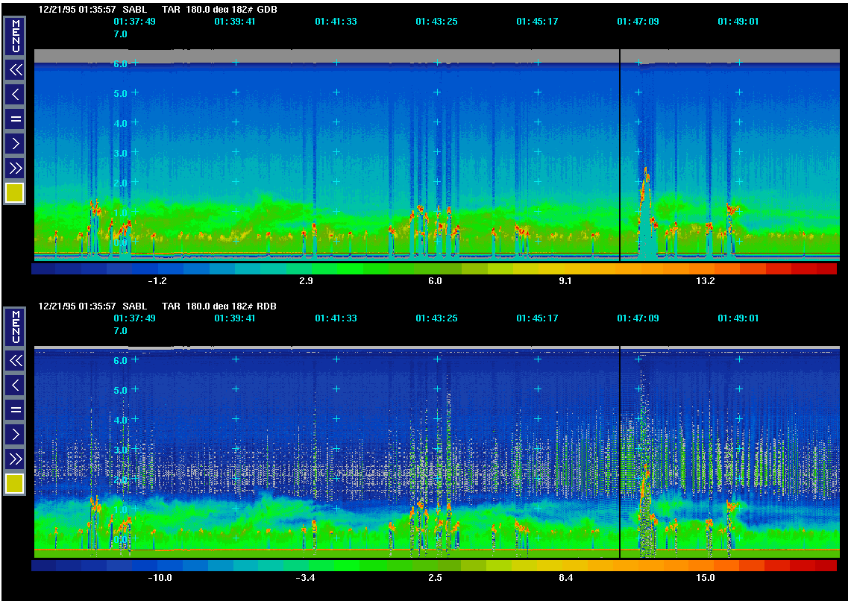The height and width of the screenshot is (604, 851).
Task: Click the dark blue end of the lower color scale
Action: tap(43, 566)
